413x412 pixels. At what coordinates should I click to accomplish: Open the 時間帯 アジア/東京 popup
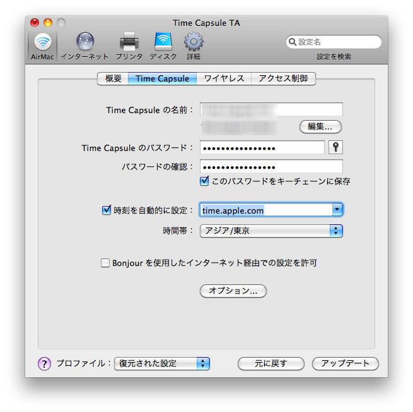pos(271,231)
